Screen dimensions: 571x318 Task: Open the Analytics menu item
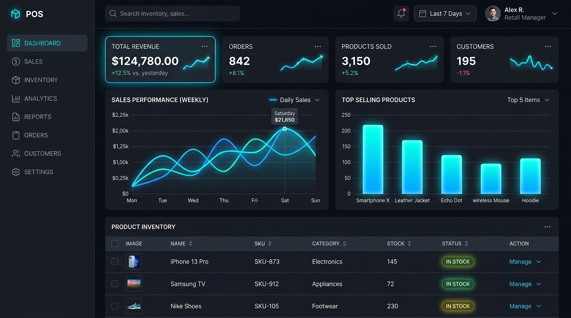[47, 99]
